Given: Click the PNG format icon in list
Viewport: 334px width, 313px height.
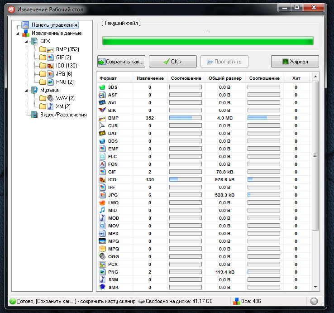Looking at the screenshot, I should [102, 272].
